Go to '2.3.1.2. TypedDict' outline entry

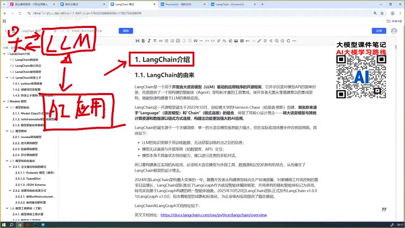(28, 179)
